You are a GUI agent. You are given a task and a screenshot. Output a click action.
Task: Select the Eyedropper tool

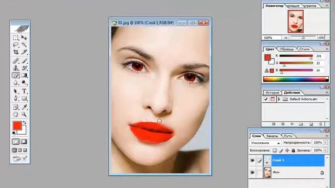click(24, 107)
